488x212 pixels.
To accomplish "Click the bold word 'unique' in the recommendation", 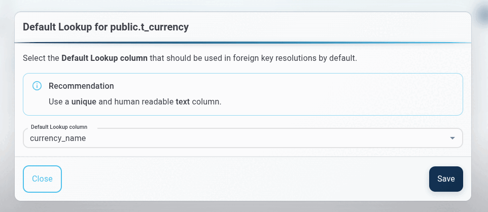I will pos(84,102).
